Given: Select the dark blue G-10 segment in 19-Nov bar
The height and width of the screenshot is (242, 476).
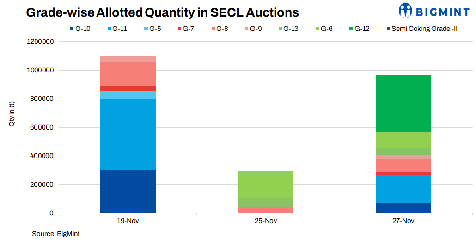Looking at the screenshot, I should [128, 191].
